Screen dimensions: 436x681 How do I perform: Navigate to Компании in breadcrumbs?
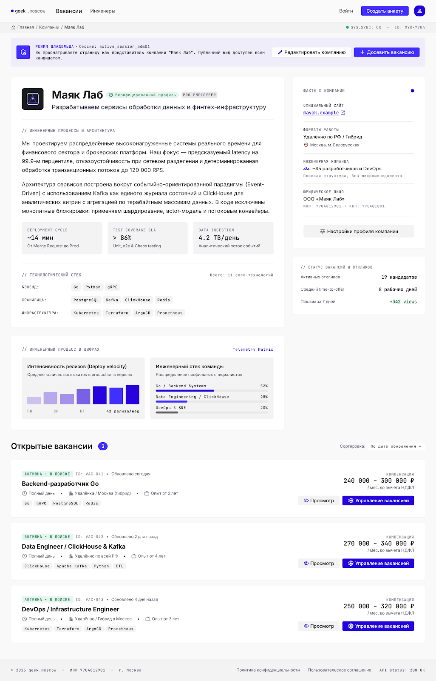tap(49, 27)
